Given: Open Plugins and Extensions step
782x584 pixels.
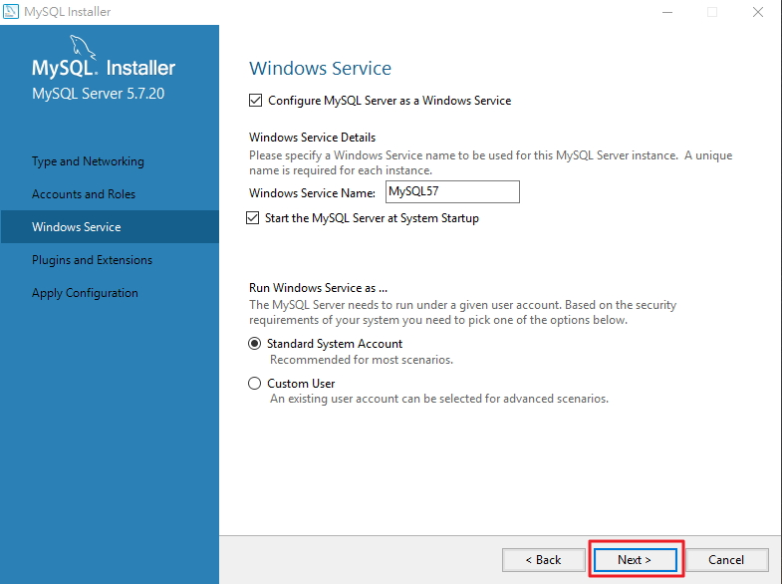Looking at the screenshot, I should [x=92, y=260].
